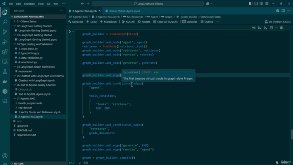The width and height of the screenshot is (293, 165).
Task: Click Graph in the breadcrumb path
Action: [168, 17]
